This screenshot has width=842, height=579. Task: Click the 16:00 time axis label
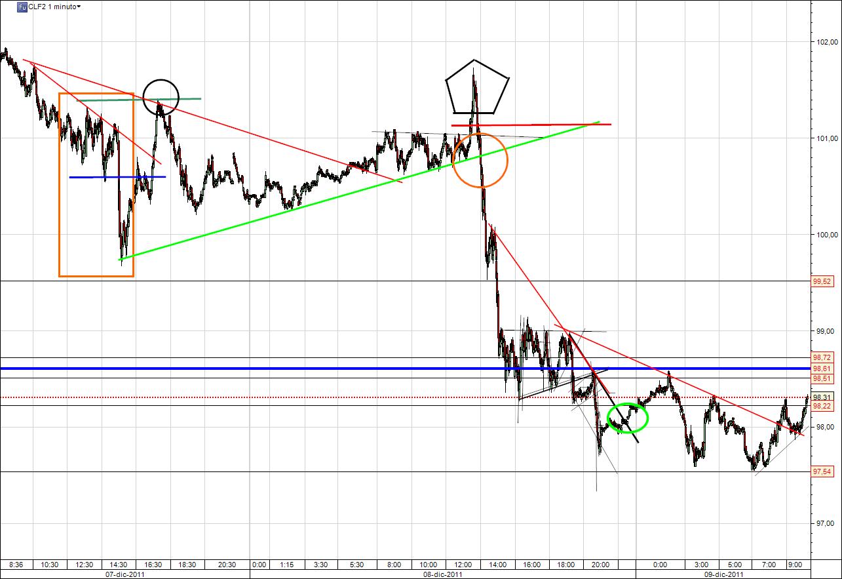point(532,564)
